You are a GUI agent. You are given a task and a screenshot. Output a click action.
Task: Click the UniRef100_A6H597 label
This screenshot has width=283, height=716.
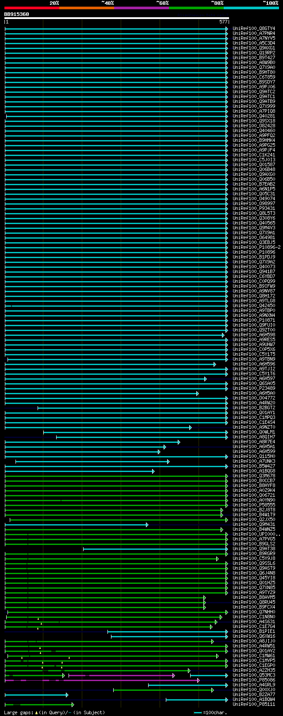point(254,379)
